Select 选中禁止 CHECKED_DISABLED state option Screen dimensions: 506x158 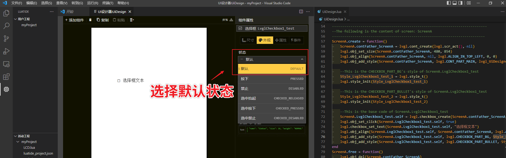(272, 118)
